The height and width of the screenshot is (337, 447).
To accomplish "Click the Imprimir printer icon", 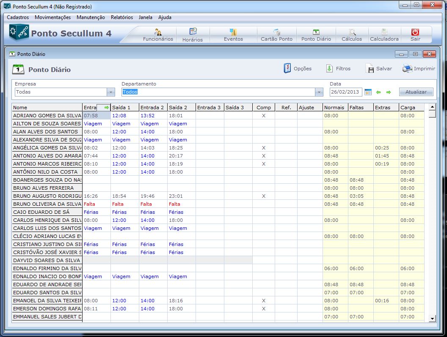I will pyautogui.click(x=407, y=69).
